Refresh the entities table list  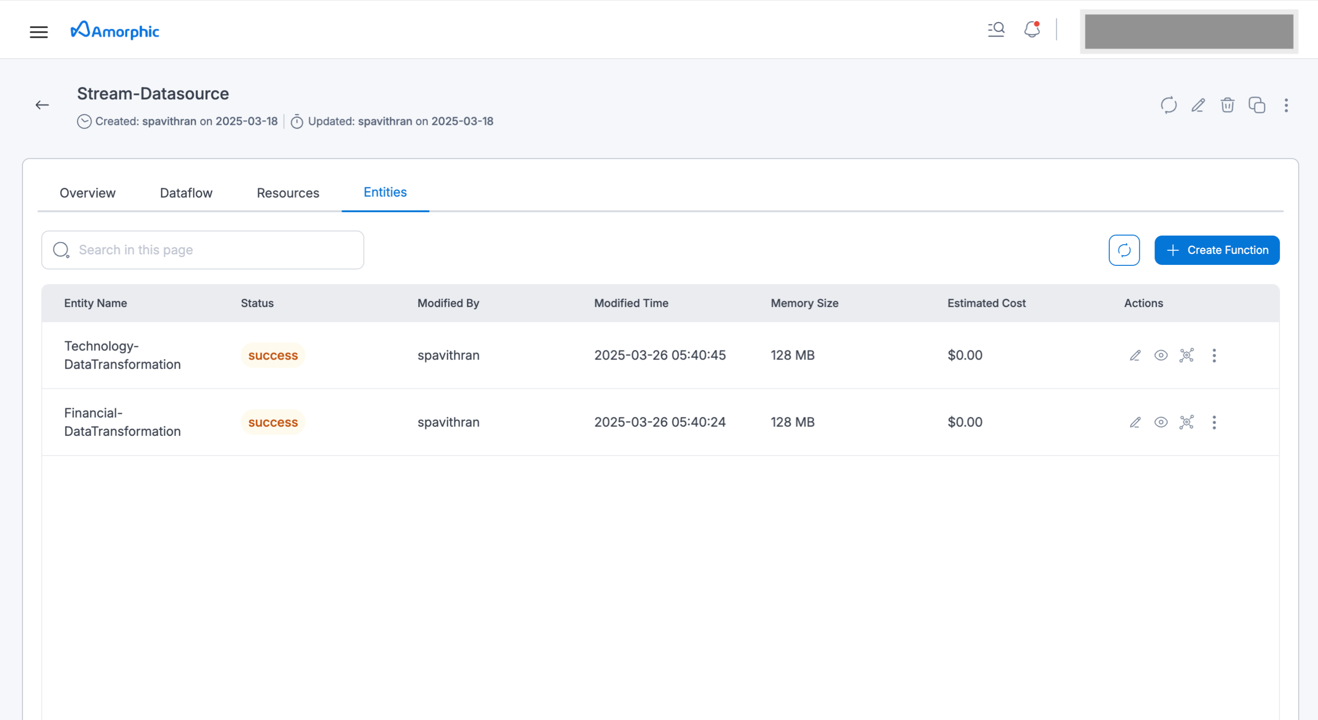click(1124, 250)
